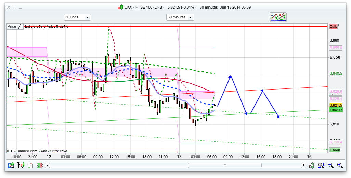
Task: Click the lock/padlock chart scale icon
Action: click(311, 165)
